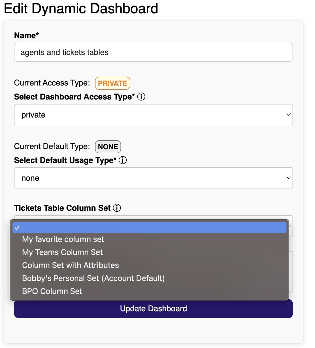Click the NONE default type badge
Screen dimensions: 315x348
pyautogui.click(x=108, y=147)
